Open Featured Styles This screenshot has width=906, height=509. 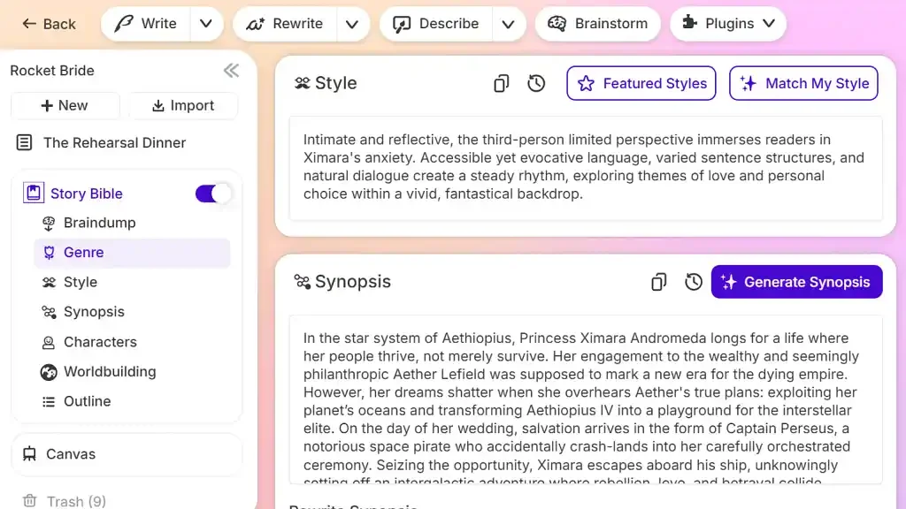click(x=641, y=83)
